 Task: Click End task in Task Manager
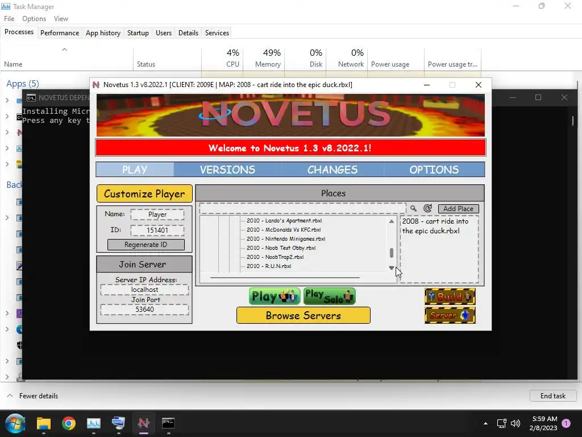[x=553, y=396]
